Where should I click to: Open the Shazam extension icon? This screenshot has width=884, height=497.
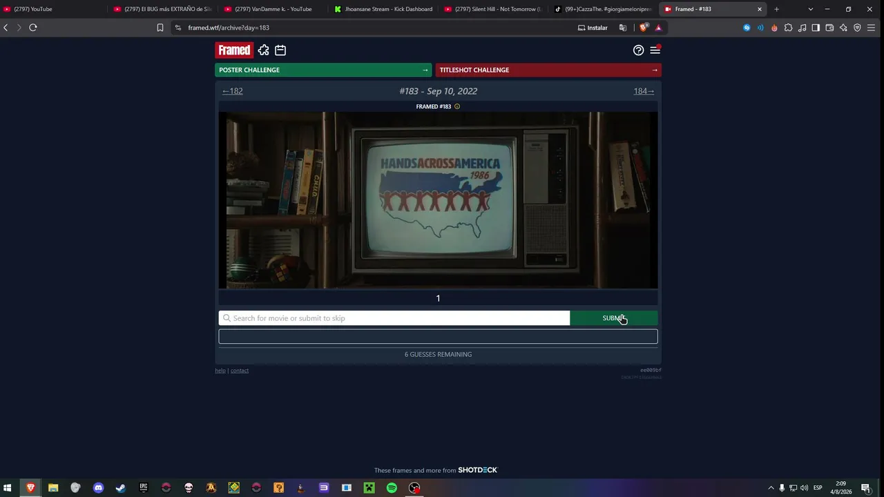pos(747,28)
